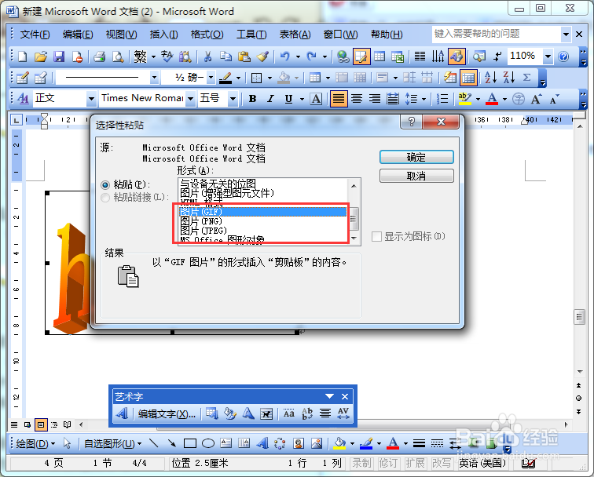Toggle Drawing toolbar button in standard toolbar
The height and width of the screenshot is (477, 594).
[456, 56]
